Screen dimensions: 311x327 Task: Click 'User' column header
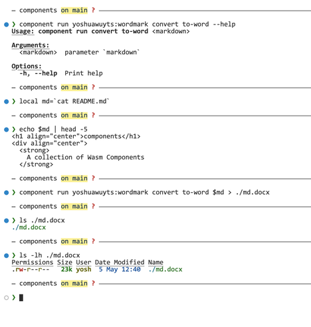(84, 263)
